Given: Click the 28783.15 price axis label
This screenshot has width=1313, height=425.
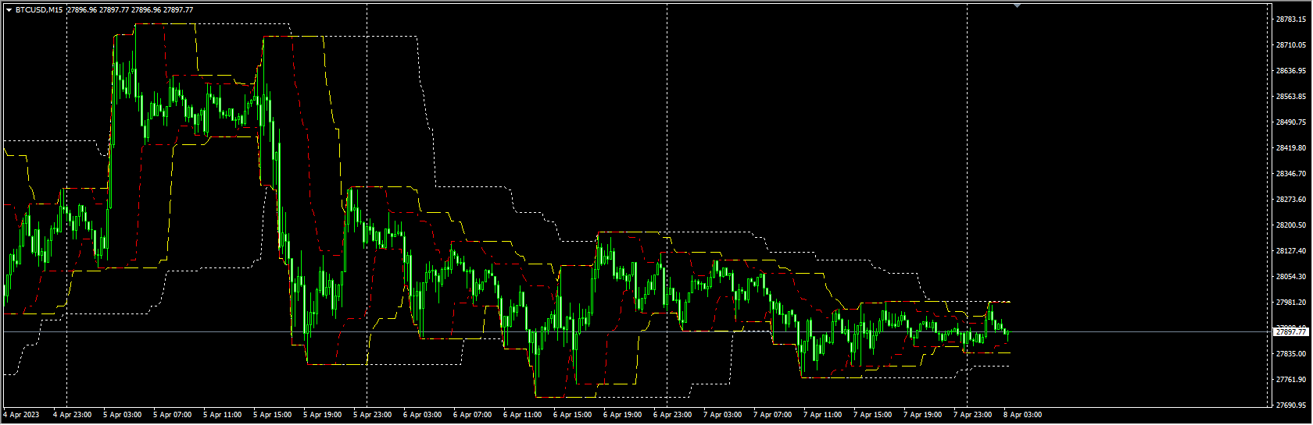Looking at the screenshot, I should click(1290, 19).
